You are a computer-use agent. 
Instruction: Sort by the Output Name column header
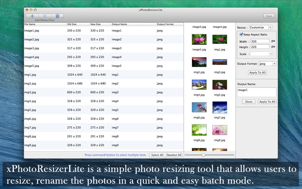134,24
